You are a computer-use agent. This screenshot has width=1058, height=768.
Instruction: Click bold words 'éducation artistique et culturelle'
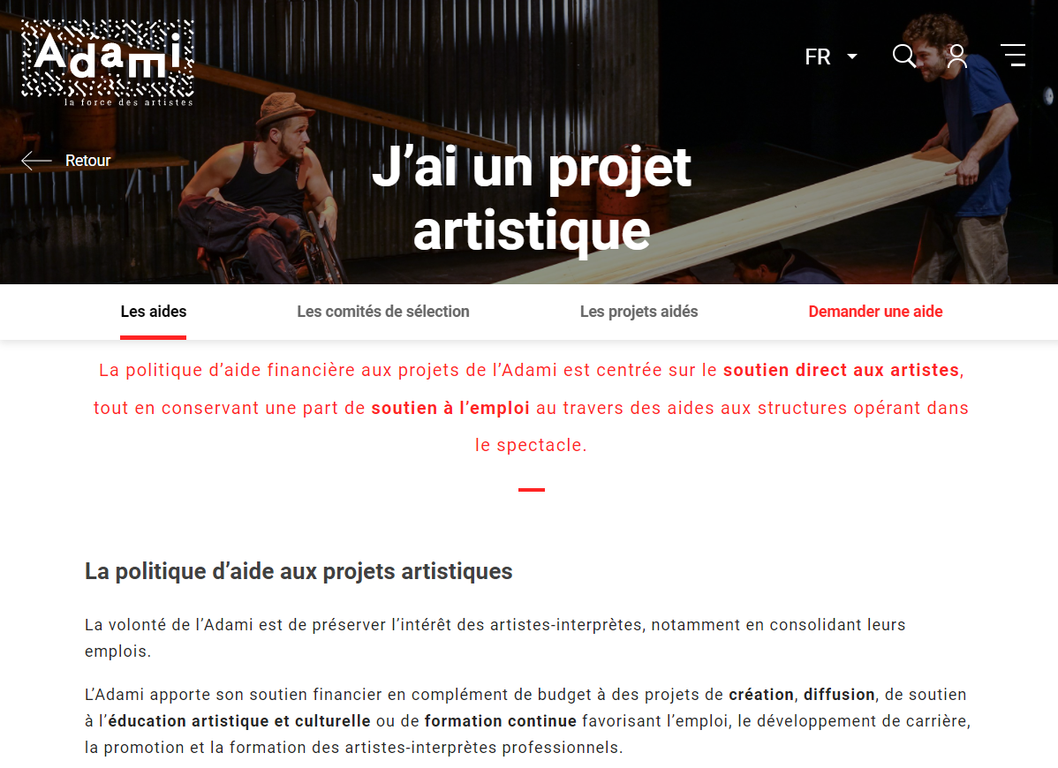(239, 721)
